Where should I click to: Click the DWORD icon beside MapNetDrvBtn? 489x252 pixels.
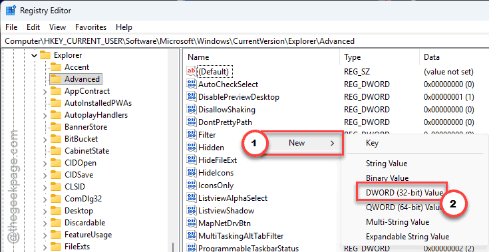coord(191,223)
